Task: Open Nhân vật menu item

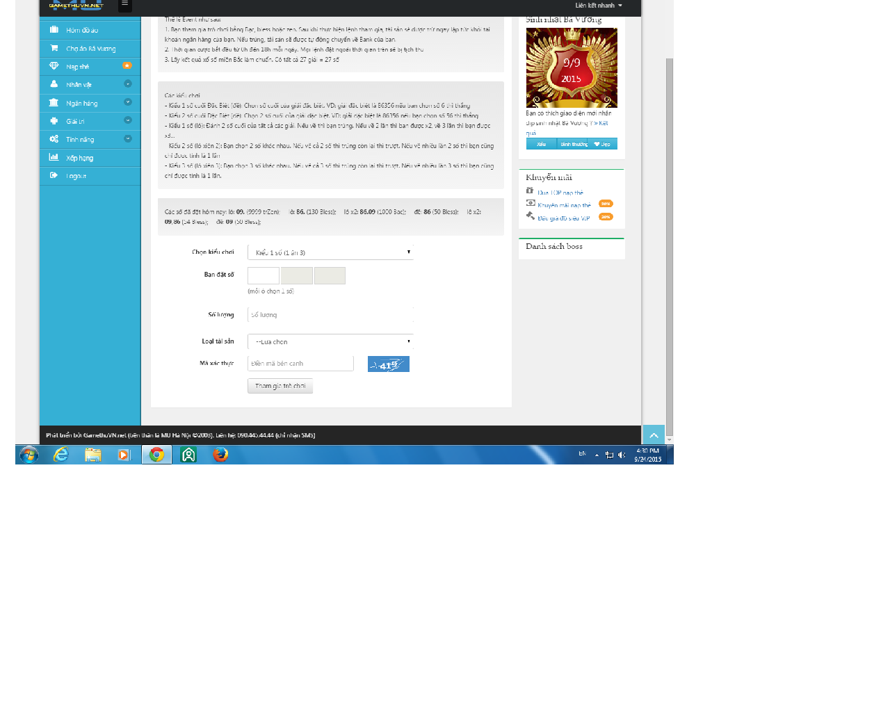Action: pos(90,84)
